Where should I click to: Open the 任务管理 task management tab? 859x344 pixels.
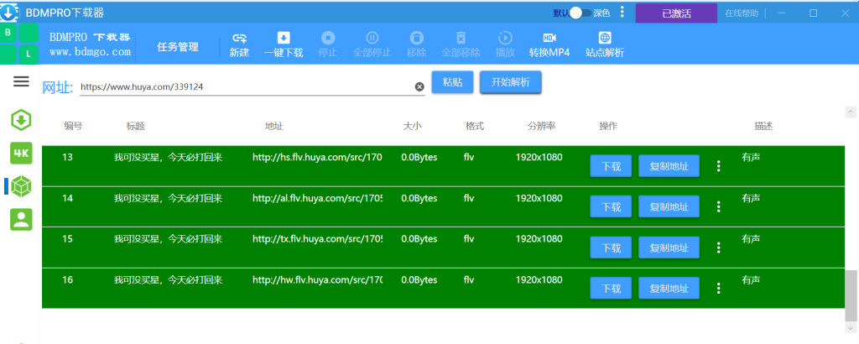178,47
